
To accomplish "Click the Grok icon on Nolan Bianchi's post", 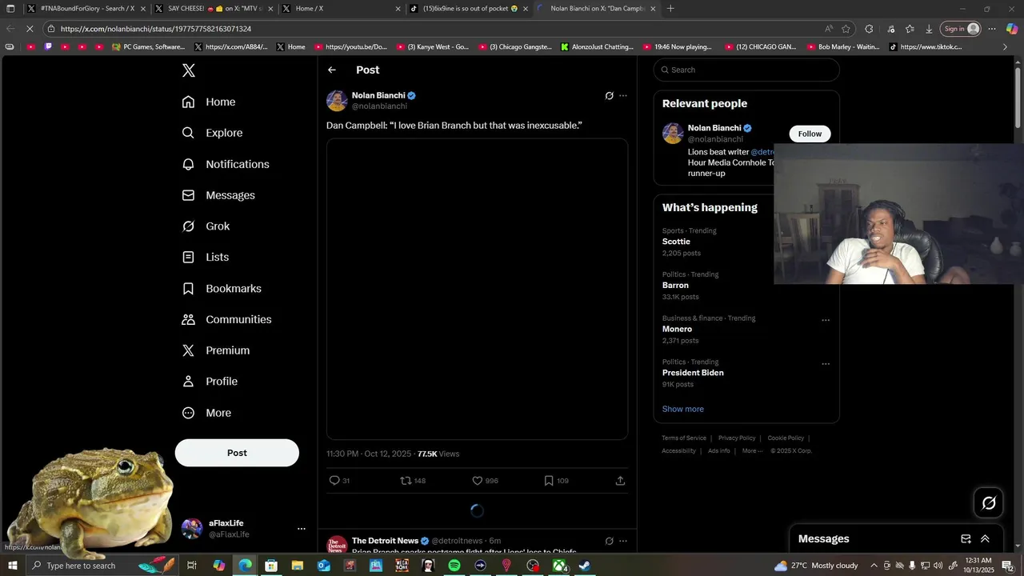I will pos(609,96).
